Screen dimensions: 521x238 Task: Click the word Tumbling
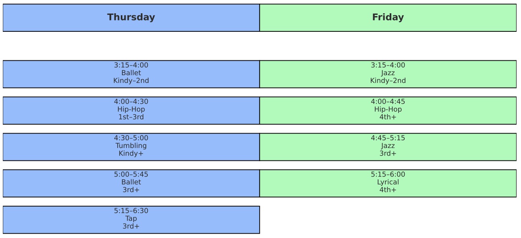(131, 146)
